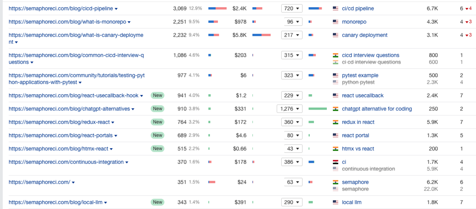476x209 pixels.
Task: Click the New badge on react-usecallback-hook row
Action: 157,95
